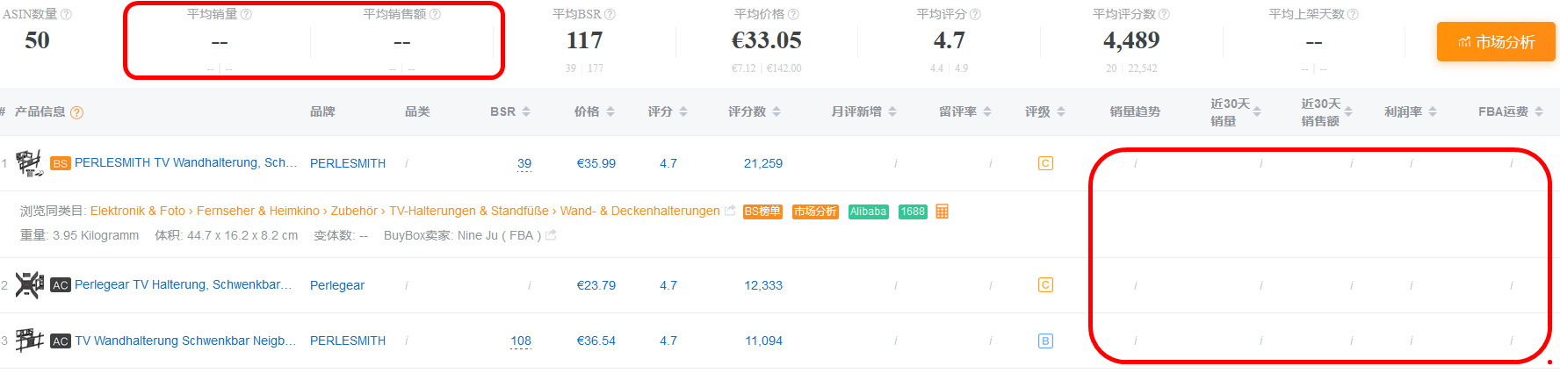Click the help icon next to 产品信息

76,112
